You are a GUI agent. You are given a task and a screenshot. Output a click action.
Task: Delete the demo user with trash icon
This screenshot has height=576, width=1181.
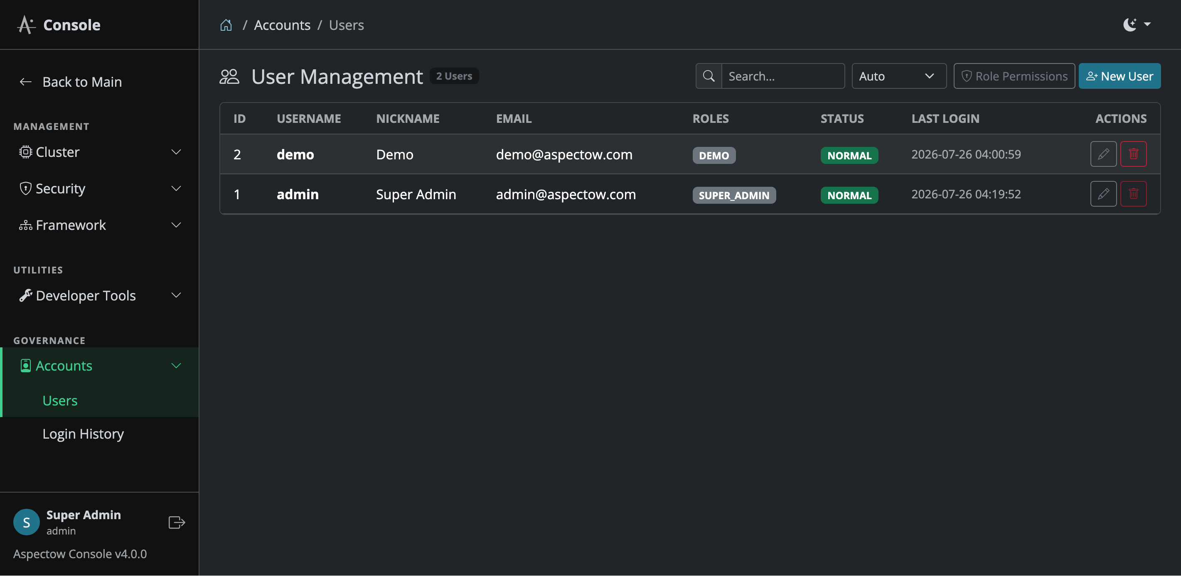coord(1133,154)
